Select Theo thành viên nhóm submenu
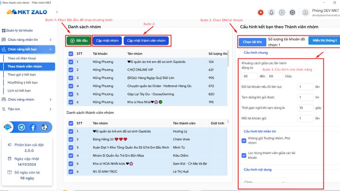This screenshot has height=191, width=340. click(x=28, y=66)
